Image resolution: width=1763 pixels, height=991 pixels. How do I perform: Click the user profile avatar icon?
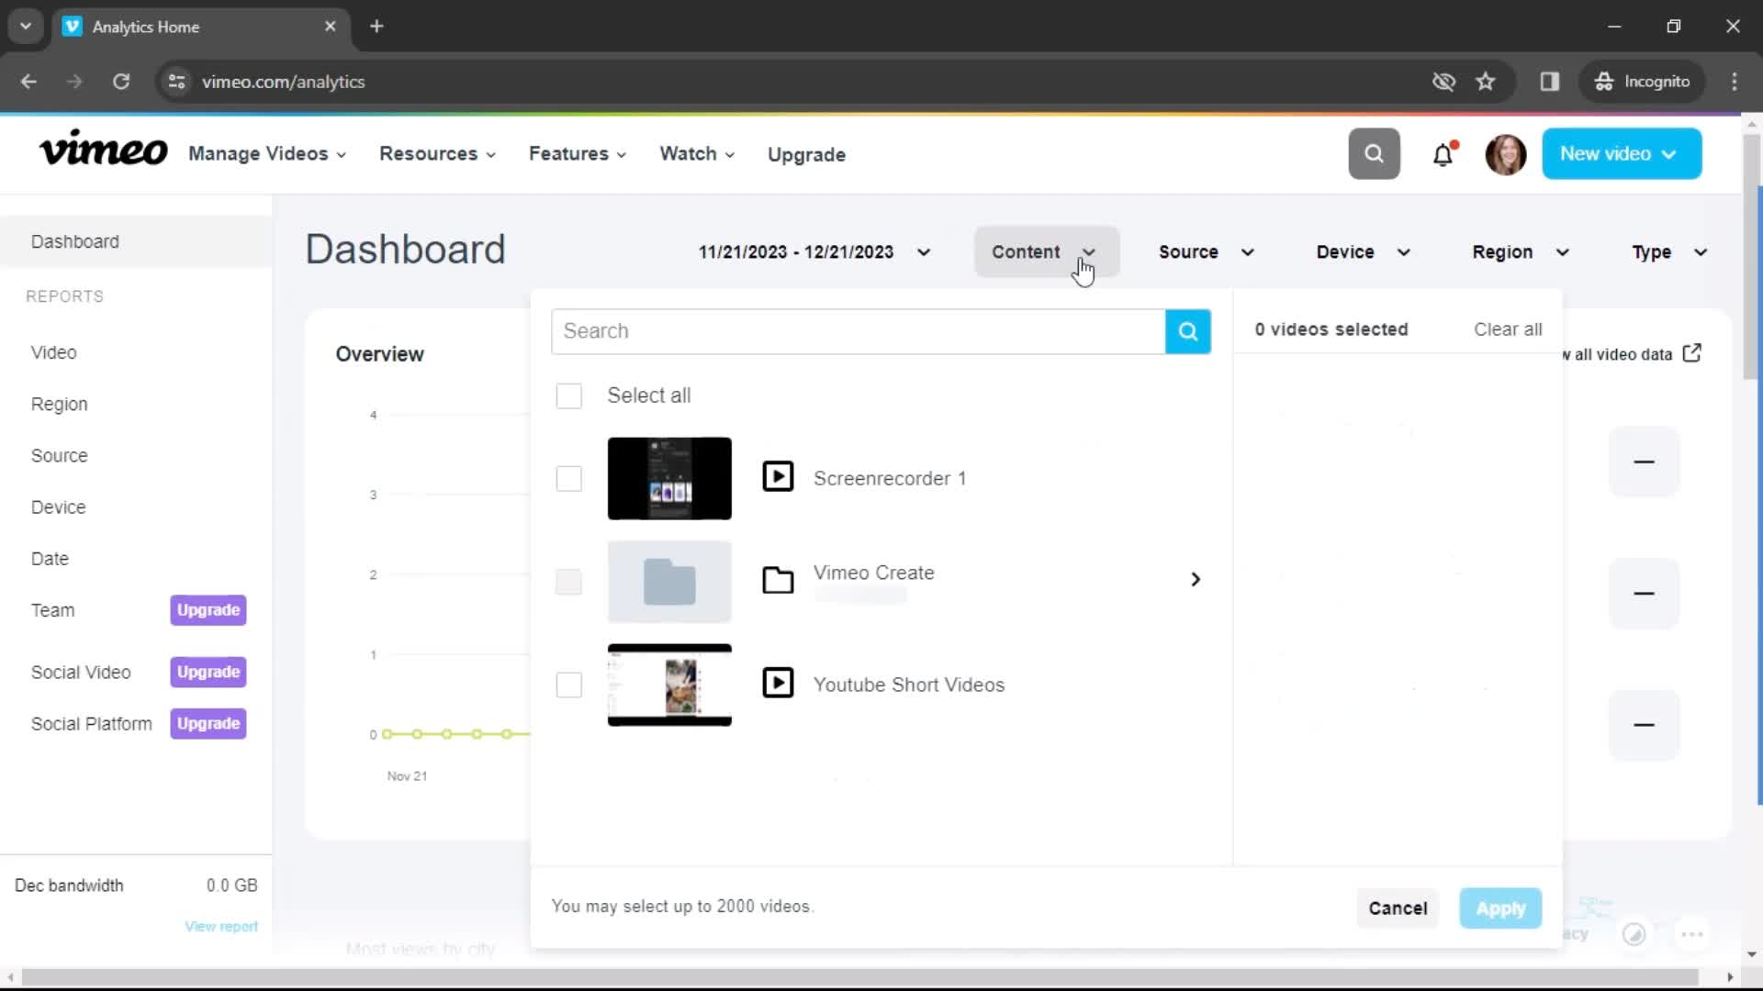pos(1505,153)
